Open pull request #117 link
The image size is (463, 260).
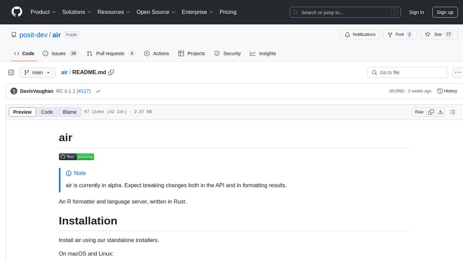coord(83,91)
